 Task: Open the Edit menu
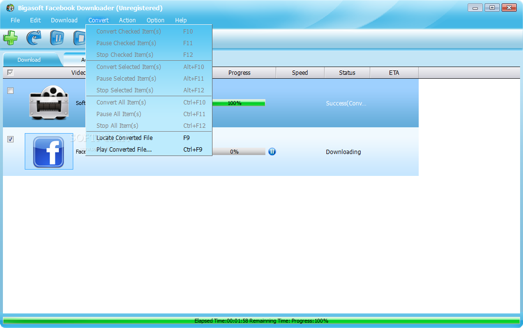[35, 20]
